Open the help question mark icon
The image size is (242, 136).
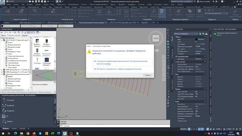coord(222,2)
